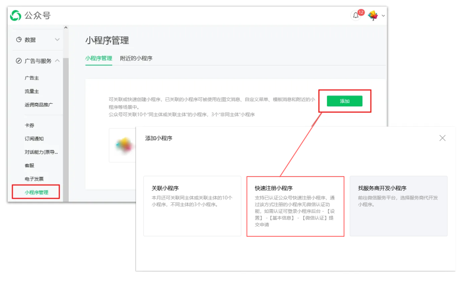This screenshot has width=469, height=284.
Task: Click the 数据 pie chart icon
Action: coord(19,40)
